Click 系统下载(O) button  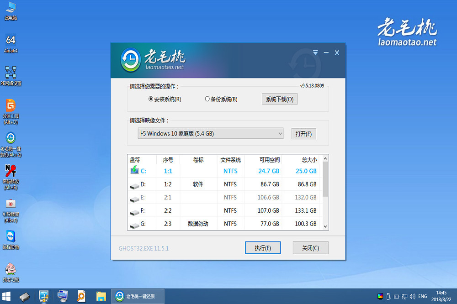(279, 99)
